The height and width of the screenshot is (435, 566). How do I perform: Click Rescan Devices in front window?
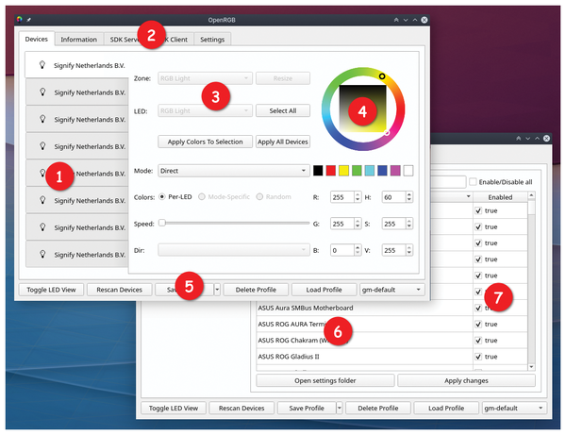point(119,290)
